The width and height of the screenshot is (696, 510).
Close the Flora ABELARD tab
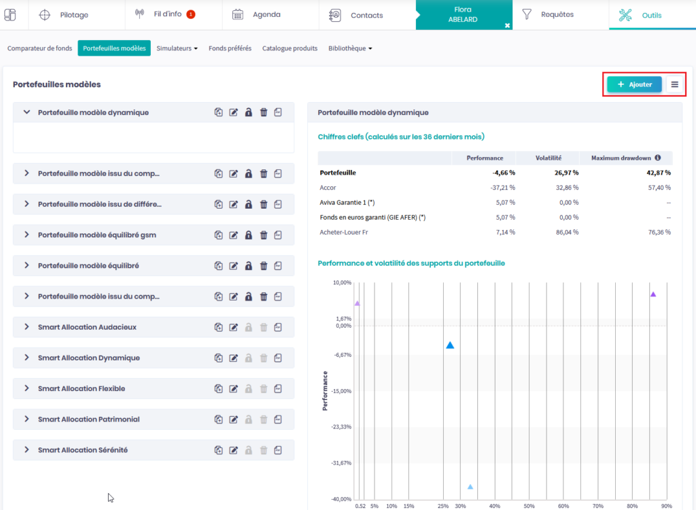[507, 25]
